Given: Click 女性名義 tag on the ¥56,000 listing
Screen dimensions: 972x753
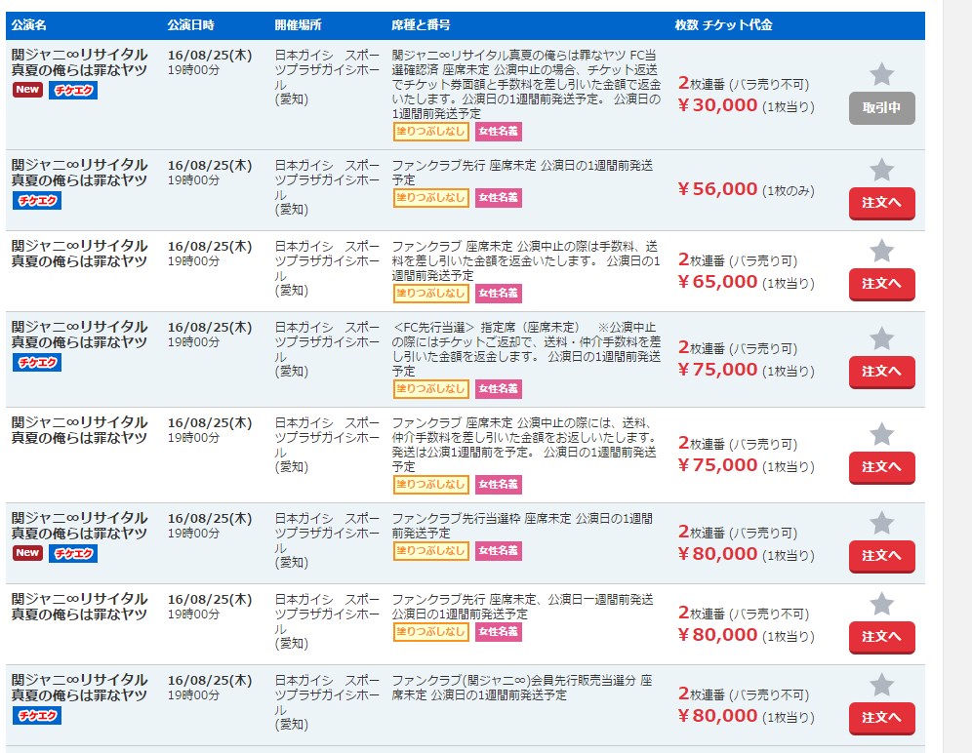Looking at the screenshot, I should [499, 198].
